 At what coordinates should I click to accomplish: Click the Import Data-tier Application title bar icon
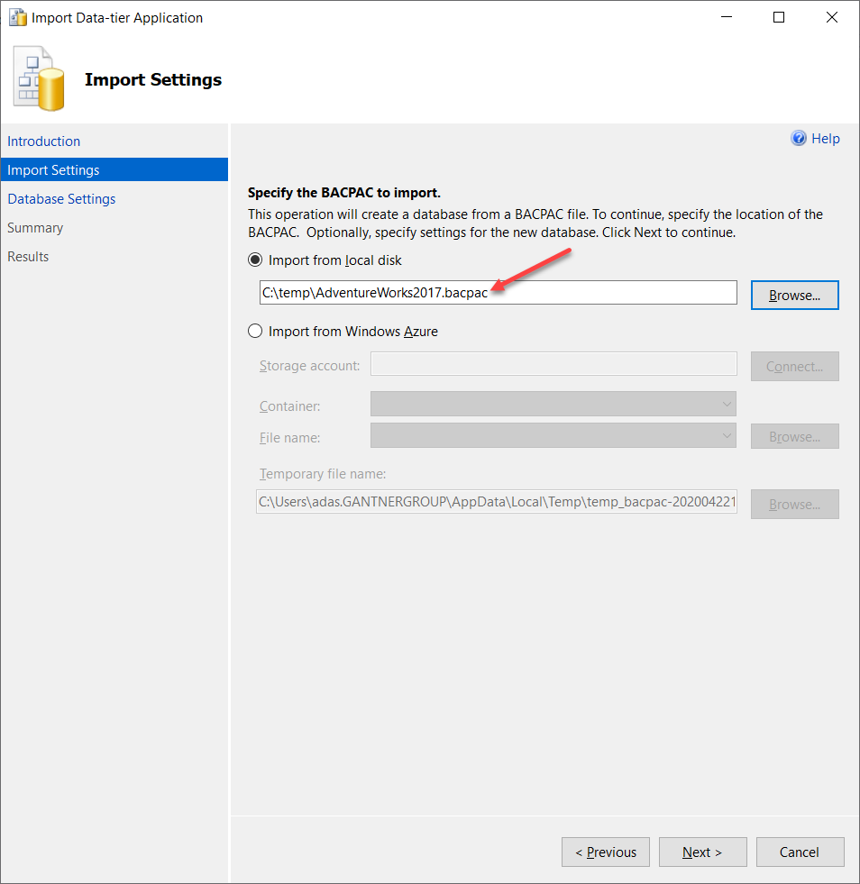coord(16,16)
